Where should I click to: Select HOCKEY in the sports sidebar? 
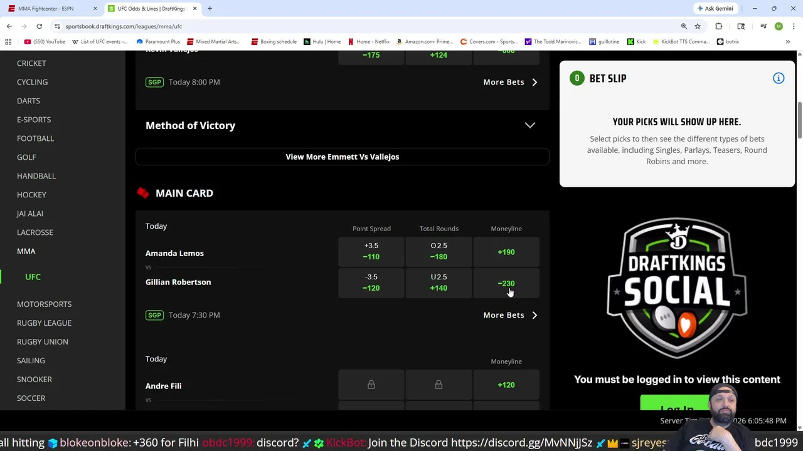point(31,195)
